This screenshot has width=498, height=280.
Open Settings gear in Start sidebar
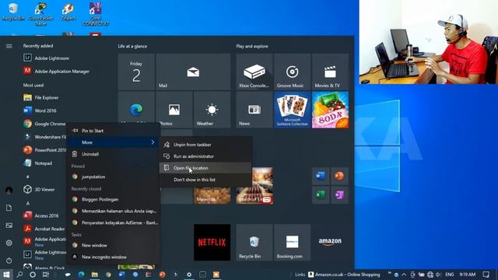click(9, 243)
